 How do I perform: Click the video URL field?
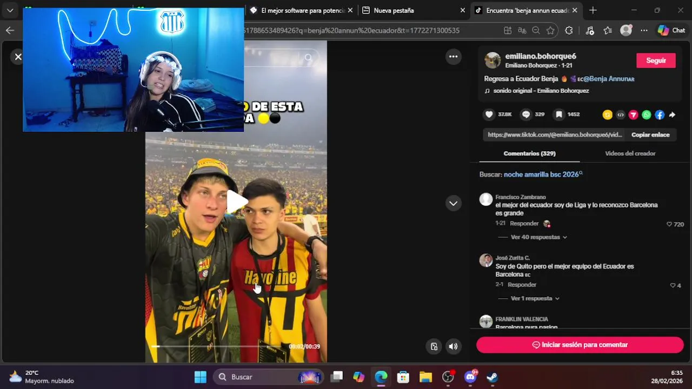tap(555, 135)
